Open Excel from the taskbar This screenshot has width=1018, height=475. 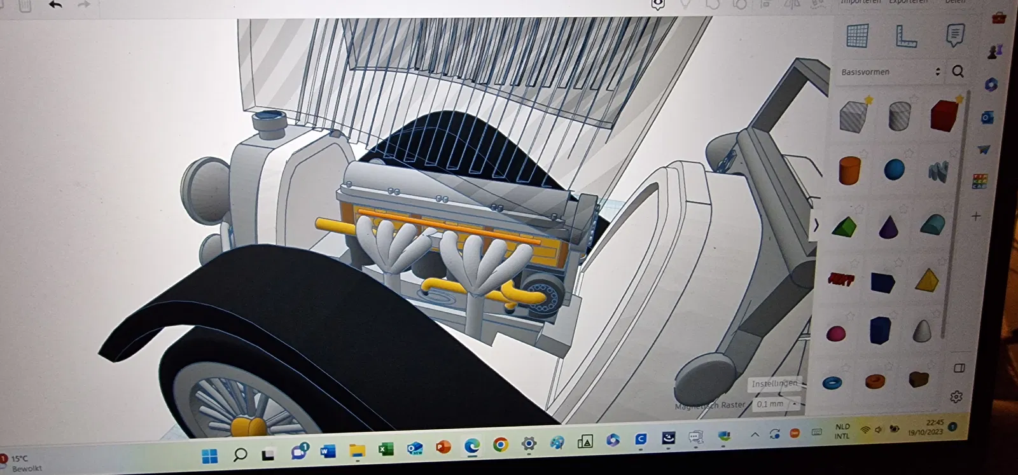[x=386, y=449]
